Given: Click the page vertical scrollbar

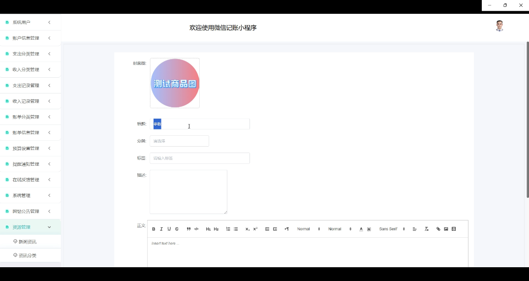Looking at the screenshot, I should pos(528,120).
